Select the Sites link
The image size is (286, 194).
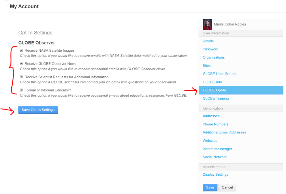tap(207, 66)
